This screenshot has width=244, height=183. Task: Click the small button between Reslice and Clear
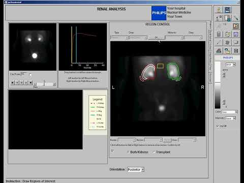click(167, 140)
